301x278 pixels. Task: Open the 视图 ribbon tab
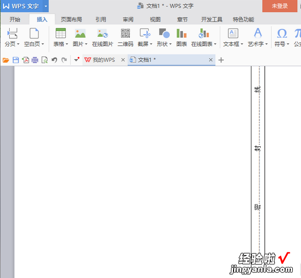(155, 19)
